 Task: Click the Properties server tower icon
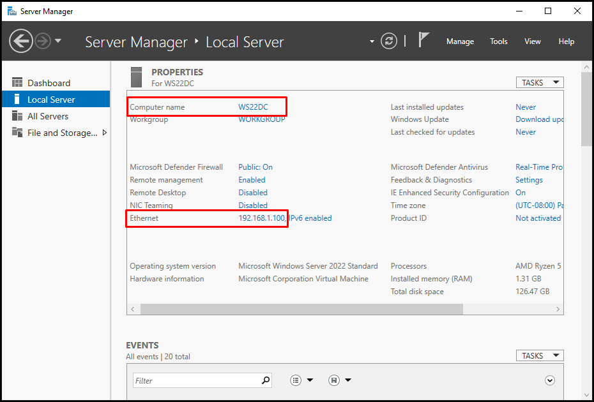coord(136,77)
